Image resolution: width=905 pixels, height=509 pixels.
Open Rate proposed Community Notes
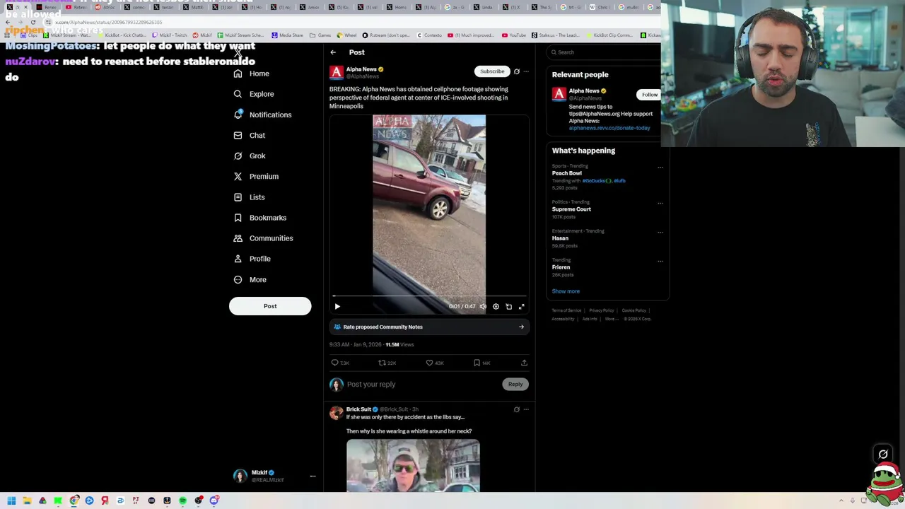click(x=429, y=327)
